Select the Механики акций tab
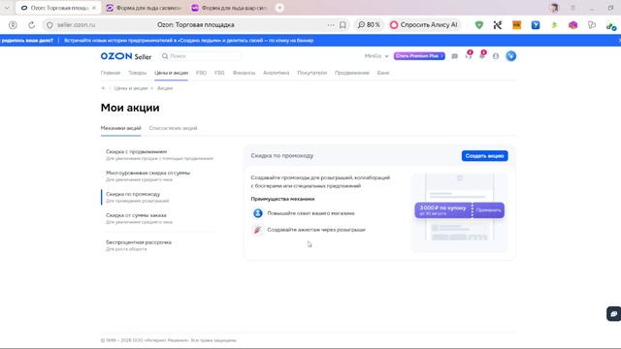Image resolution: width=621 pixels, height=349 pixels. tap(120, 128)
